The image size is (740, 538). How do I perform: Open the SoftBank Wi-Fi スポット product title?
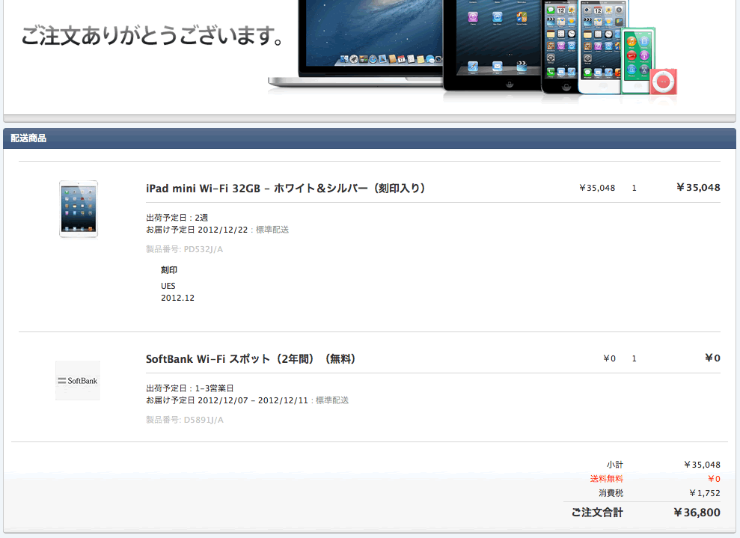(x=251, y=359)
